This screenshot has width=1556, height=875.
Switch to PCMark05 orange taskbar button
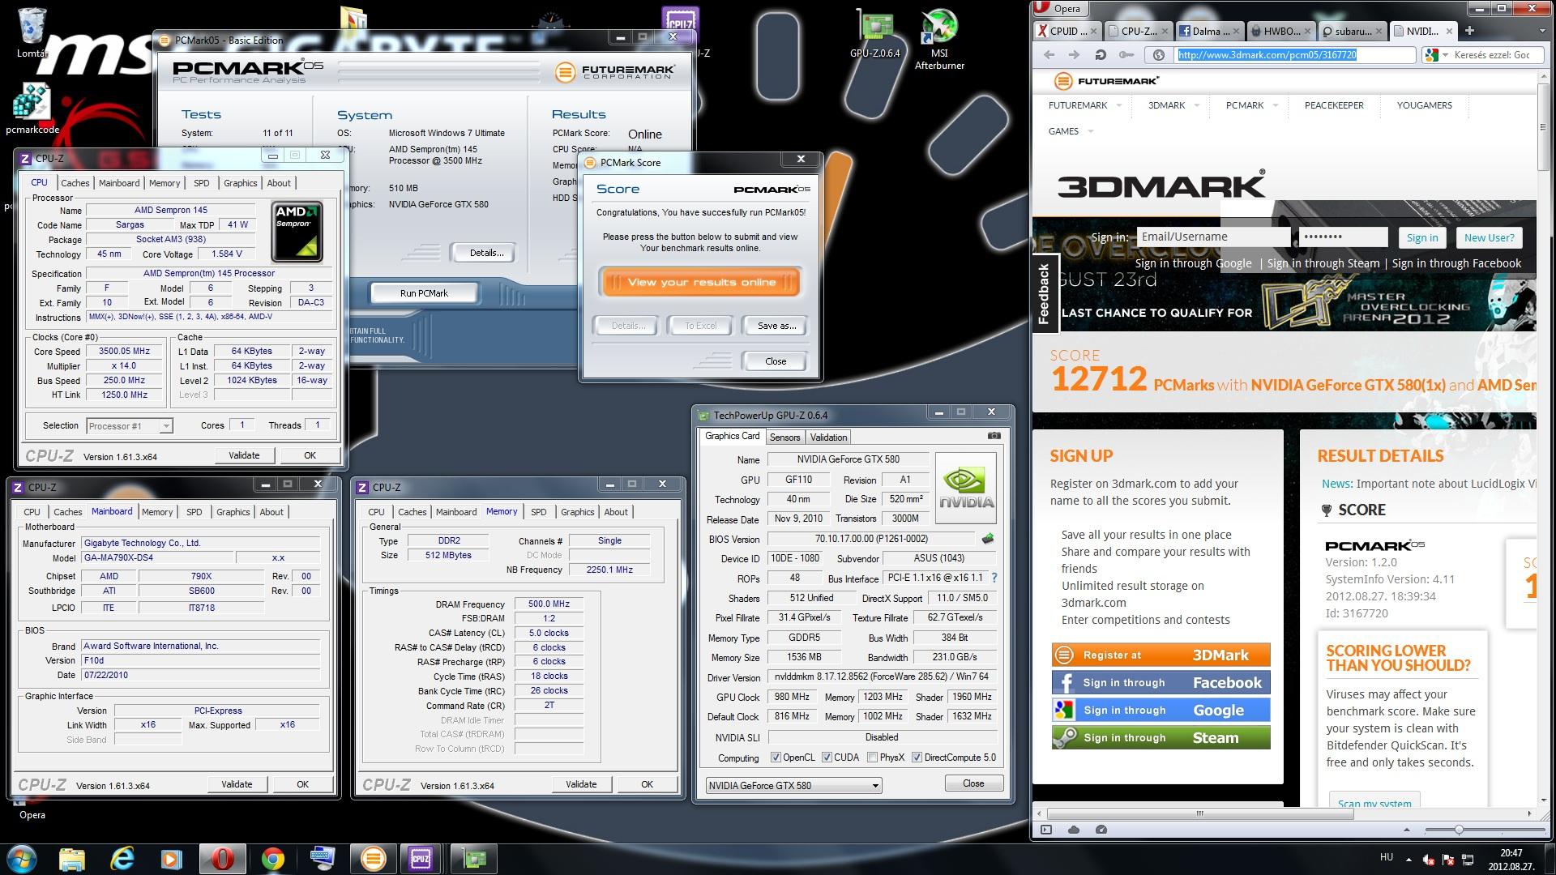[x=373, y=859]
